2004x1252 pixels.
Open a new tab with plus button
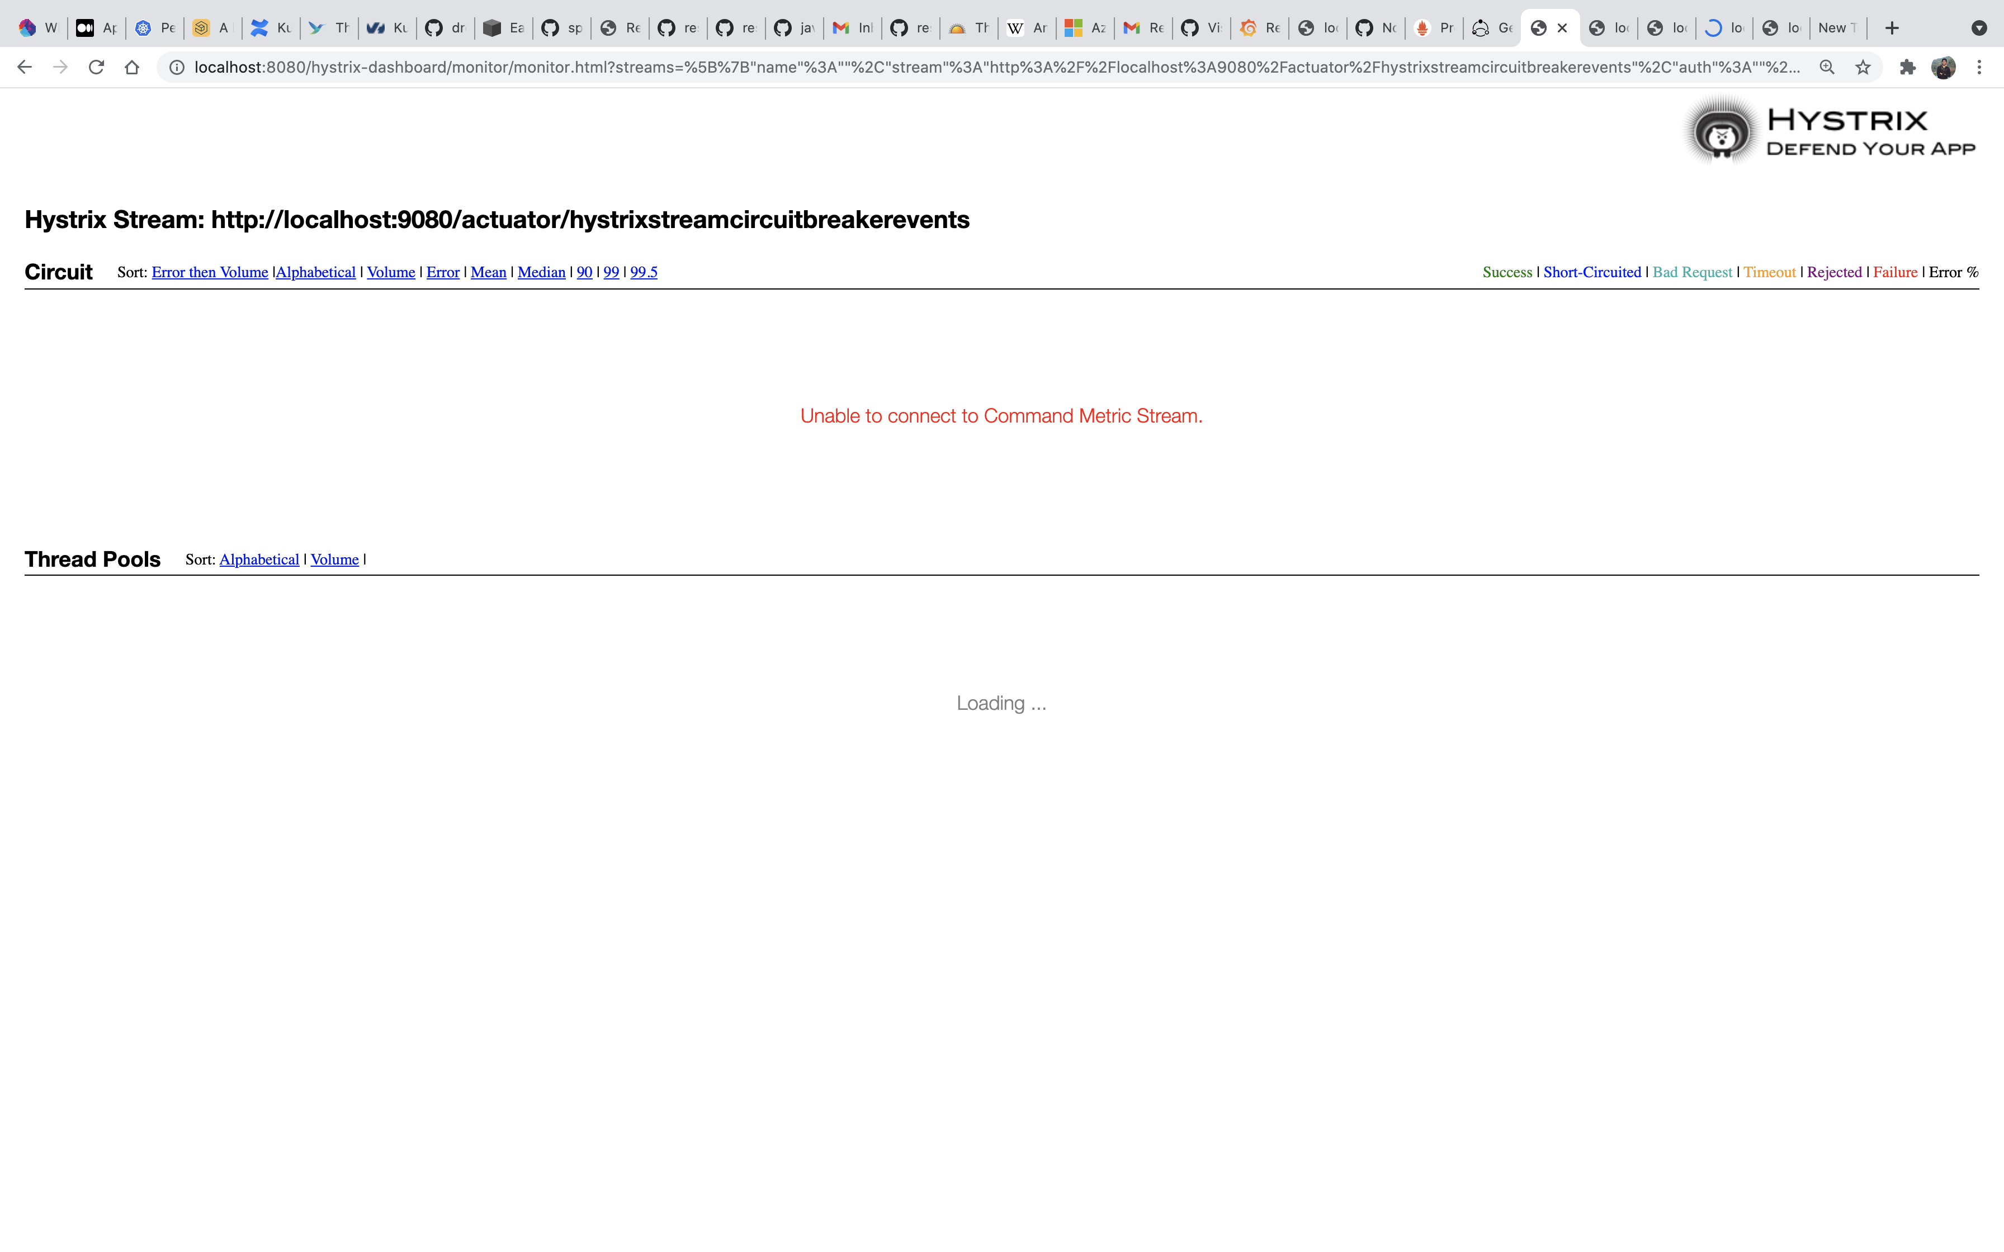click(x=1892, y=28)
